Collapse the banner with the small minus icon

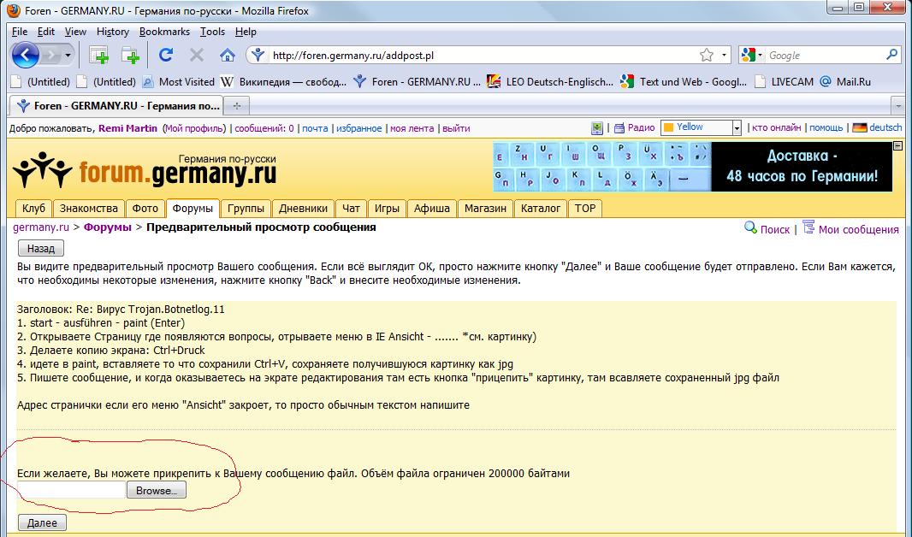pyautogui.click(x=897, y=146)
